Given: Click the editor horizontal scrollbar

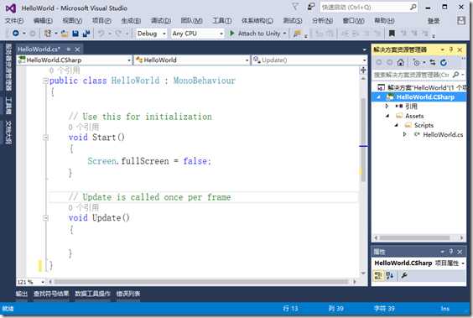Looking at the screenshot, I should (x=200, y=282).
